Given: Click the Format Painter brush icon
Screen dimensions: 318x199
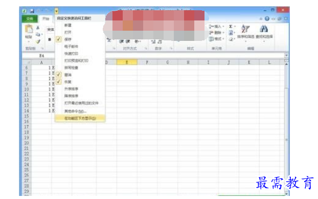Looking at the screenshot, I should click(x=38, y=41).
